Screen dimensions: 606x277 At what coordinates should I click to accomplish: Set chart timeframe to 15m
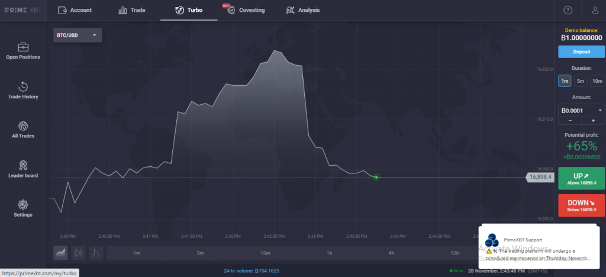click(265, 253)
